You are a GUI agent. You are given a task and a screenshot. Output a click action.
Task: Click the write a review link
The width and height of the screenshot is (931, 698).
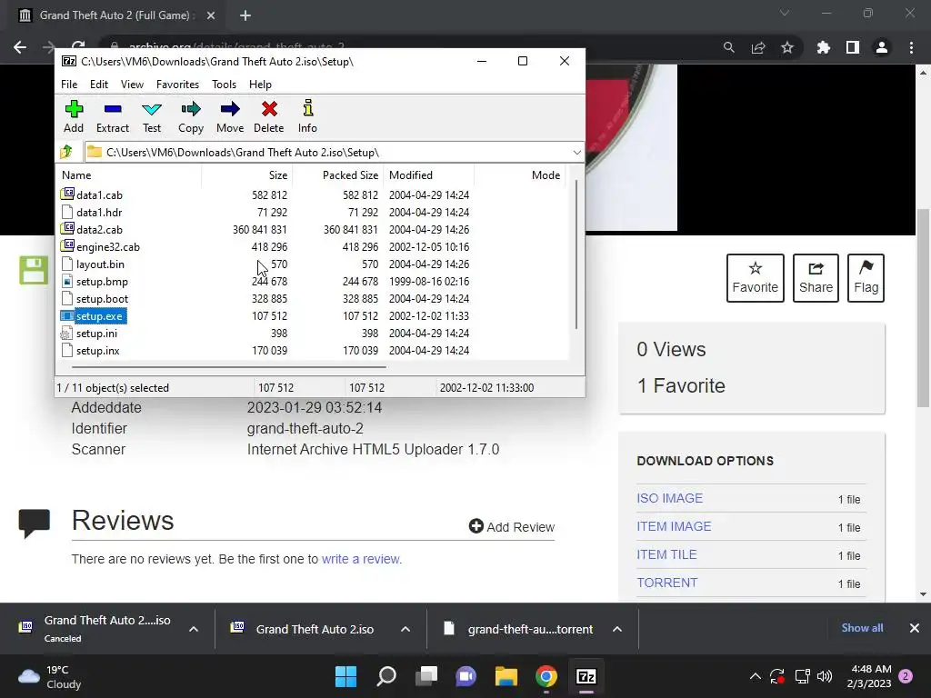(x=362, y=559)
